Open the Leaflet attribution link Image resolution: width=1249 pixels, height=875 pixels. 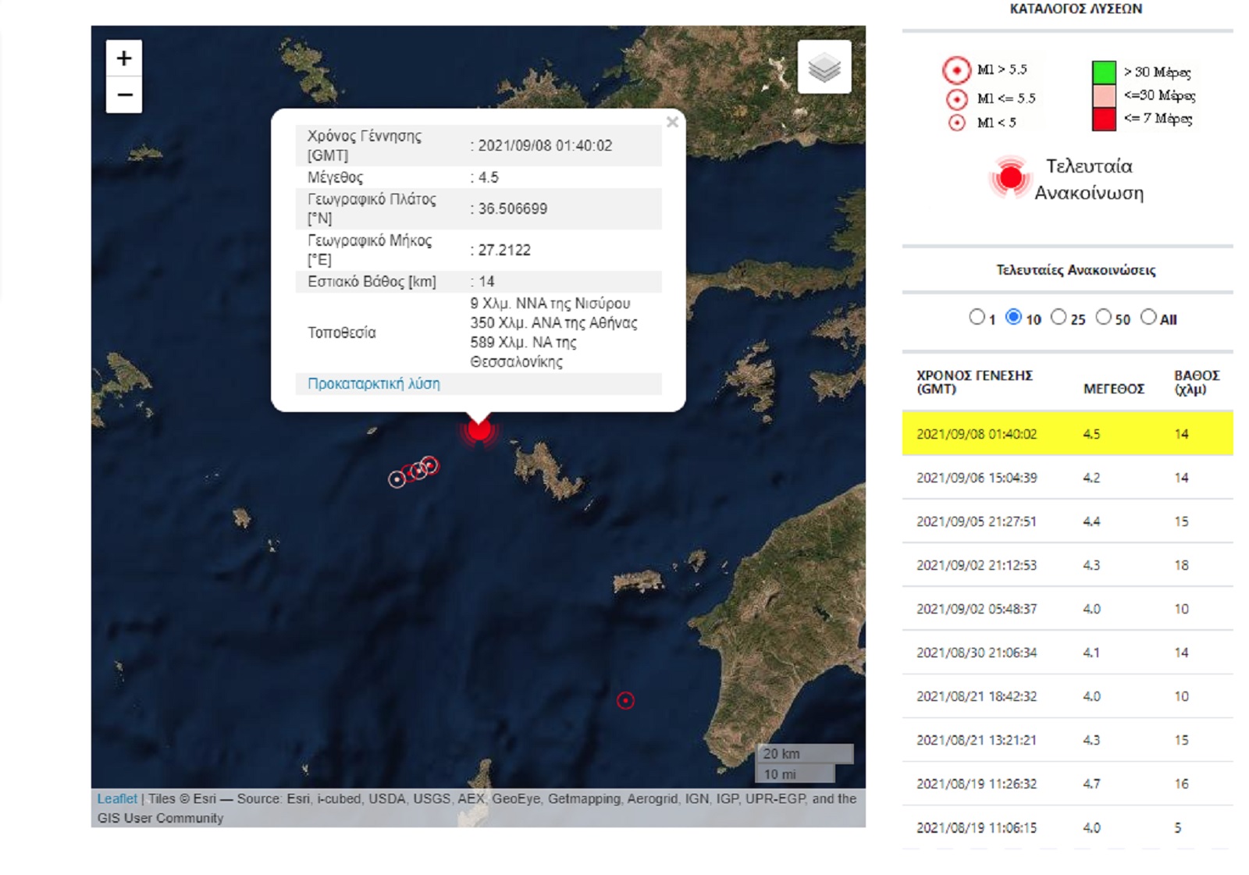[x=117, y=799]
